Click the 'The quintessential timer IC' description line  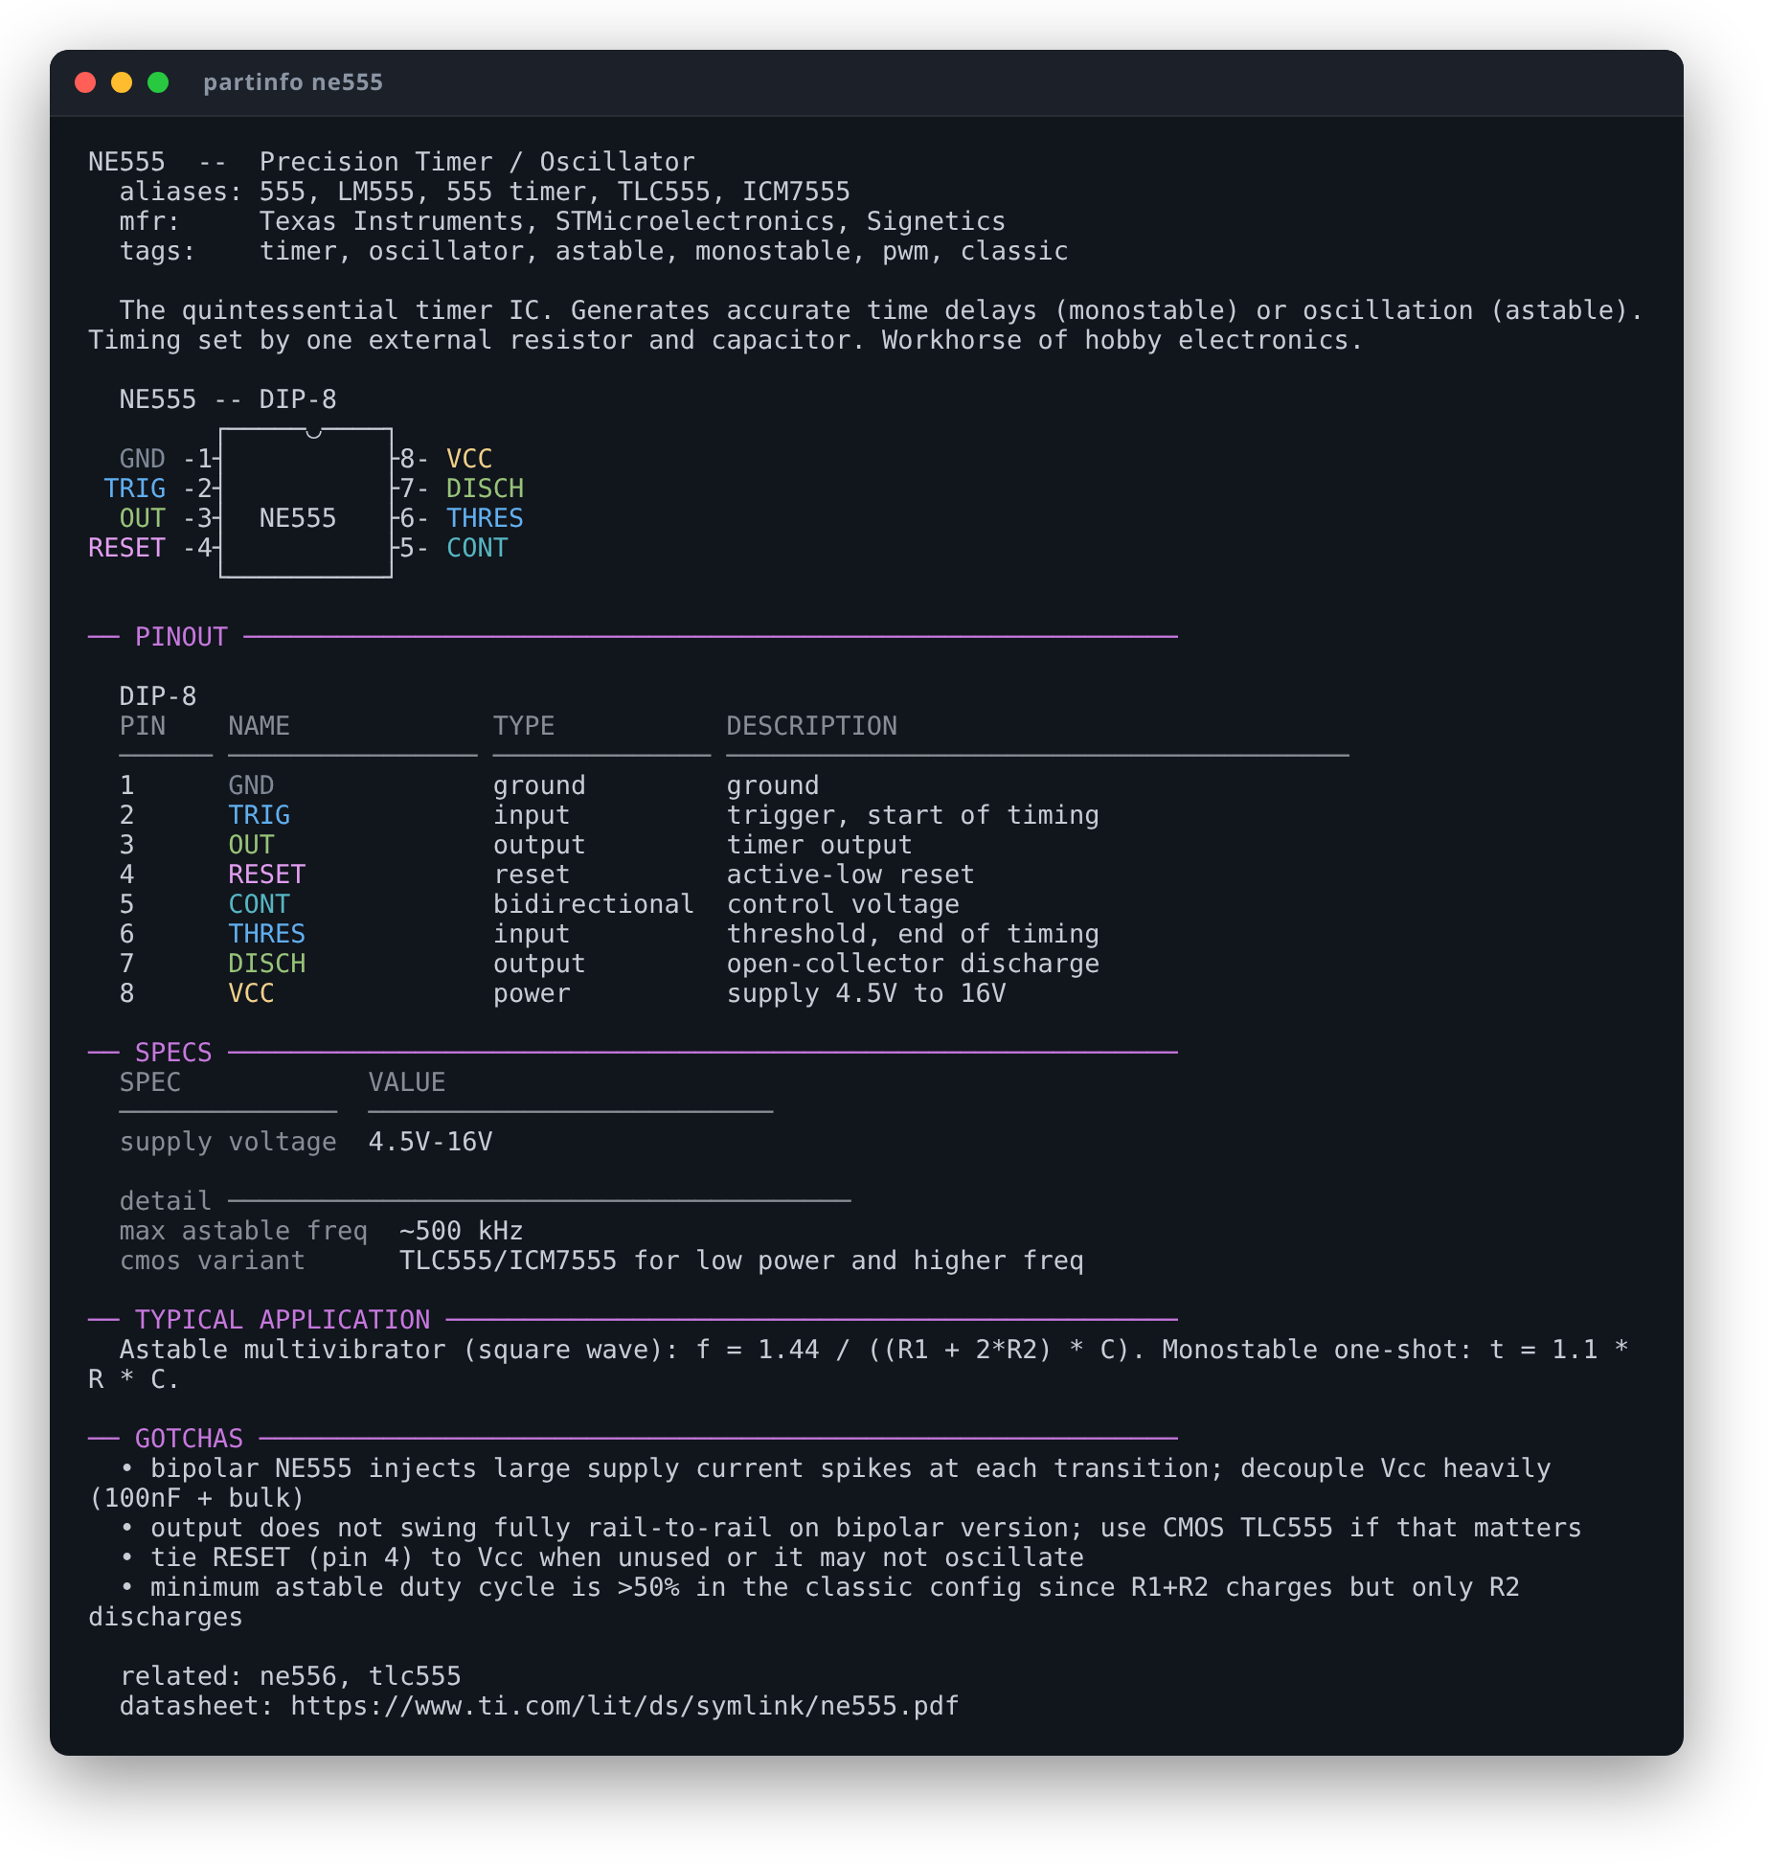click(866, 326)
